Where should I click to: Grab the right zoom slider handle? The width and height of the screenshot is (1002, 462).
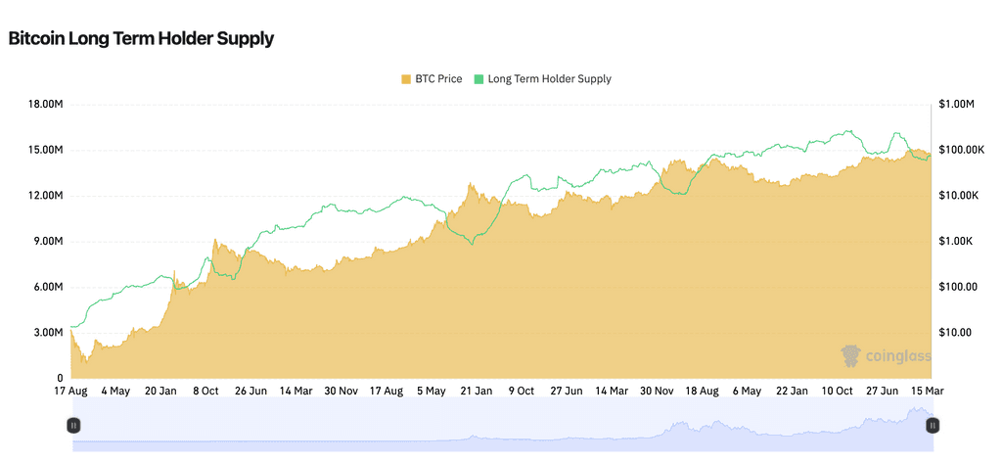[x=933, y=425]
